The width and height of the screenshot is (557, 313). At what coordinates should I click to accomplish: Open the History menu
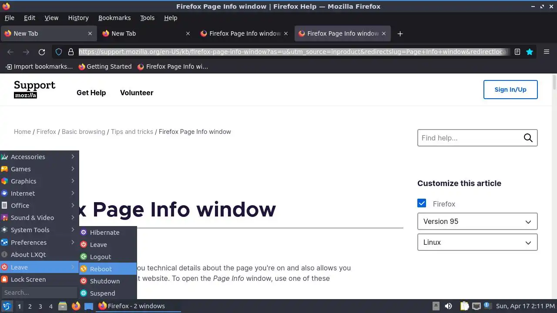78,18
